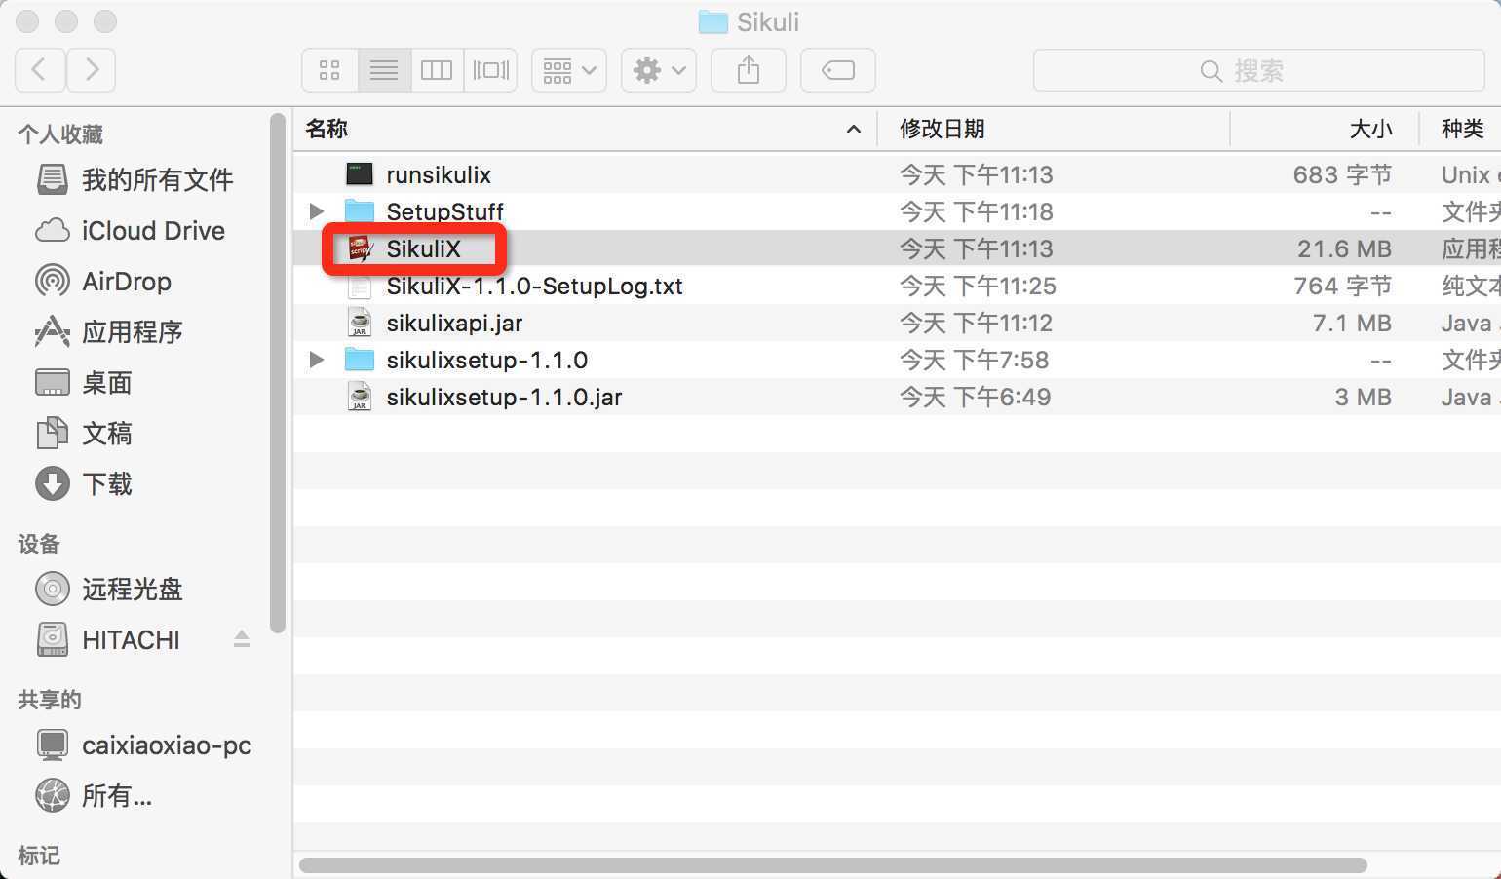Click the 今天 下午7:58 date cell
The height and width of the screenshot is (879, 1501).
point(974,360)
